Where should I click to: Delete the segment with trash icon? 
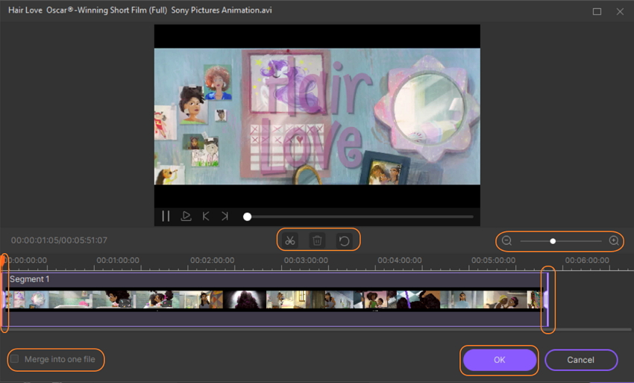tap(317, 241)
